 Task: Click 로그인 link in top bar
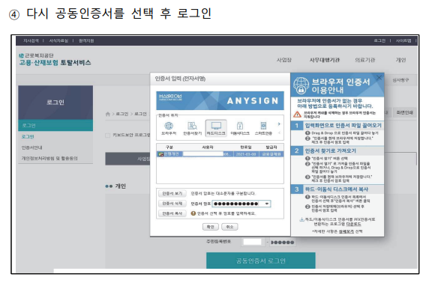[379, 40]
